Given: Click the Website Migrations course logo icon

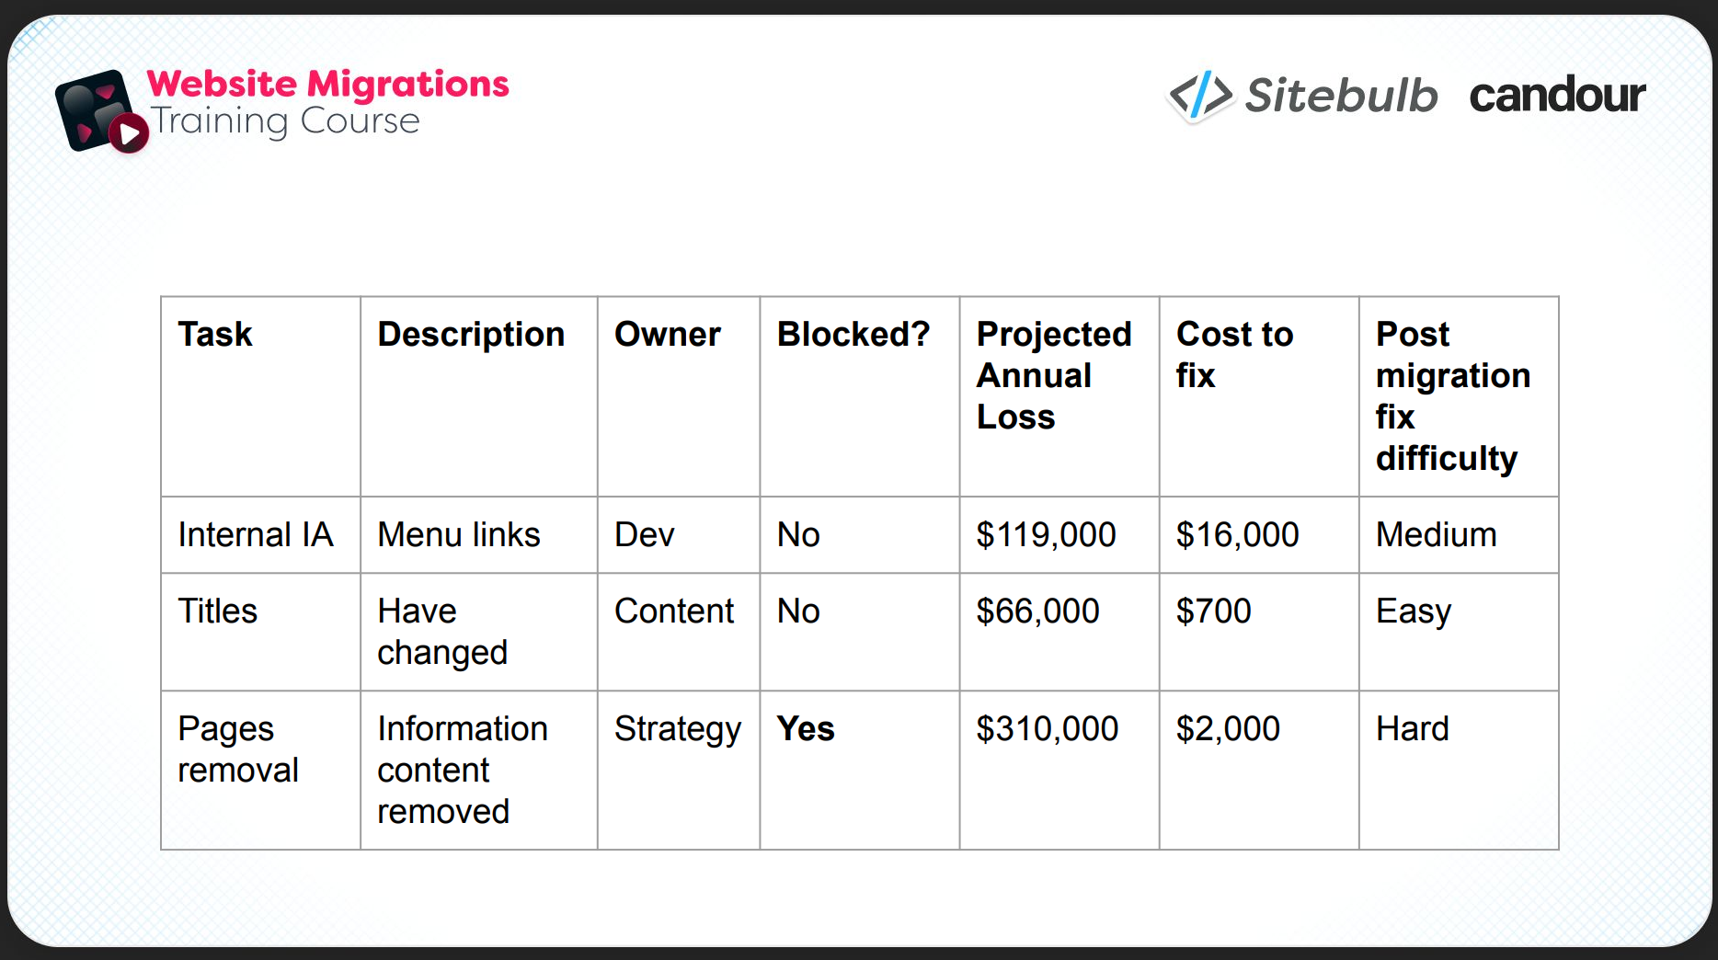Looking at the screenshot, I should pos(92,110).
